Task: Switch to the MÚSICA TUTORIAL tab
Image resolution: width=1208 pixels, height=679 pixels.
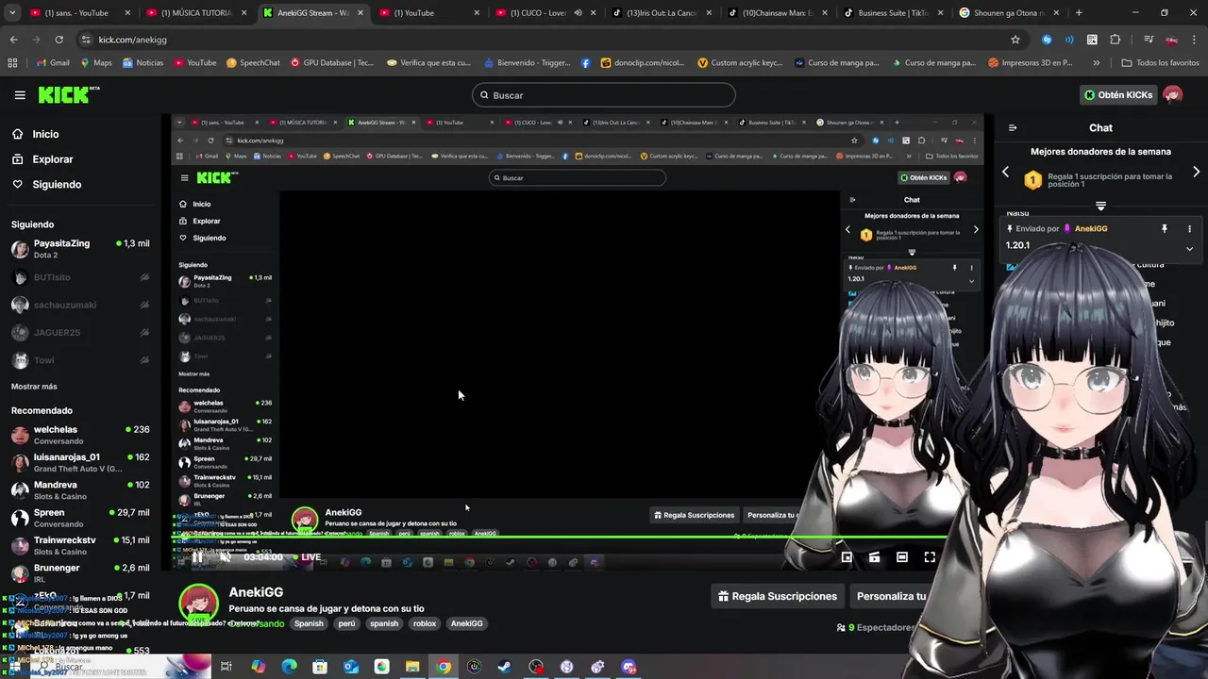Action: [x=196, y=13]
